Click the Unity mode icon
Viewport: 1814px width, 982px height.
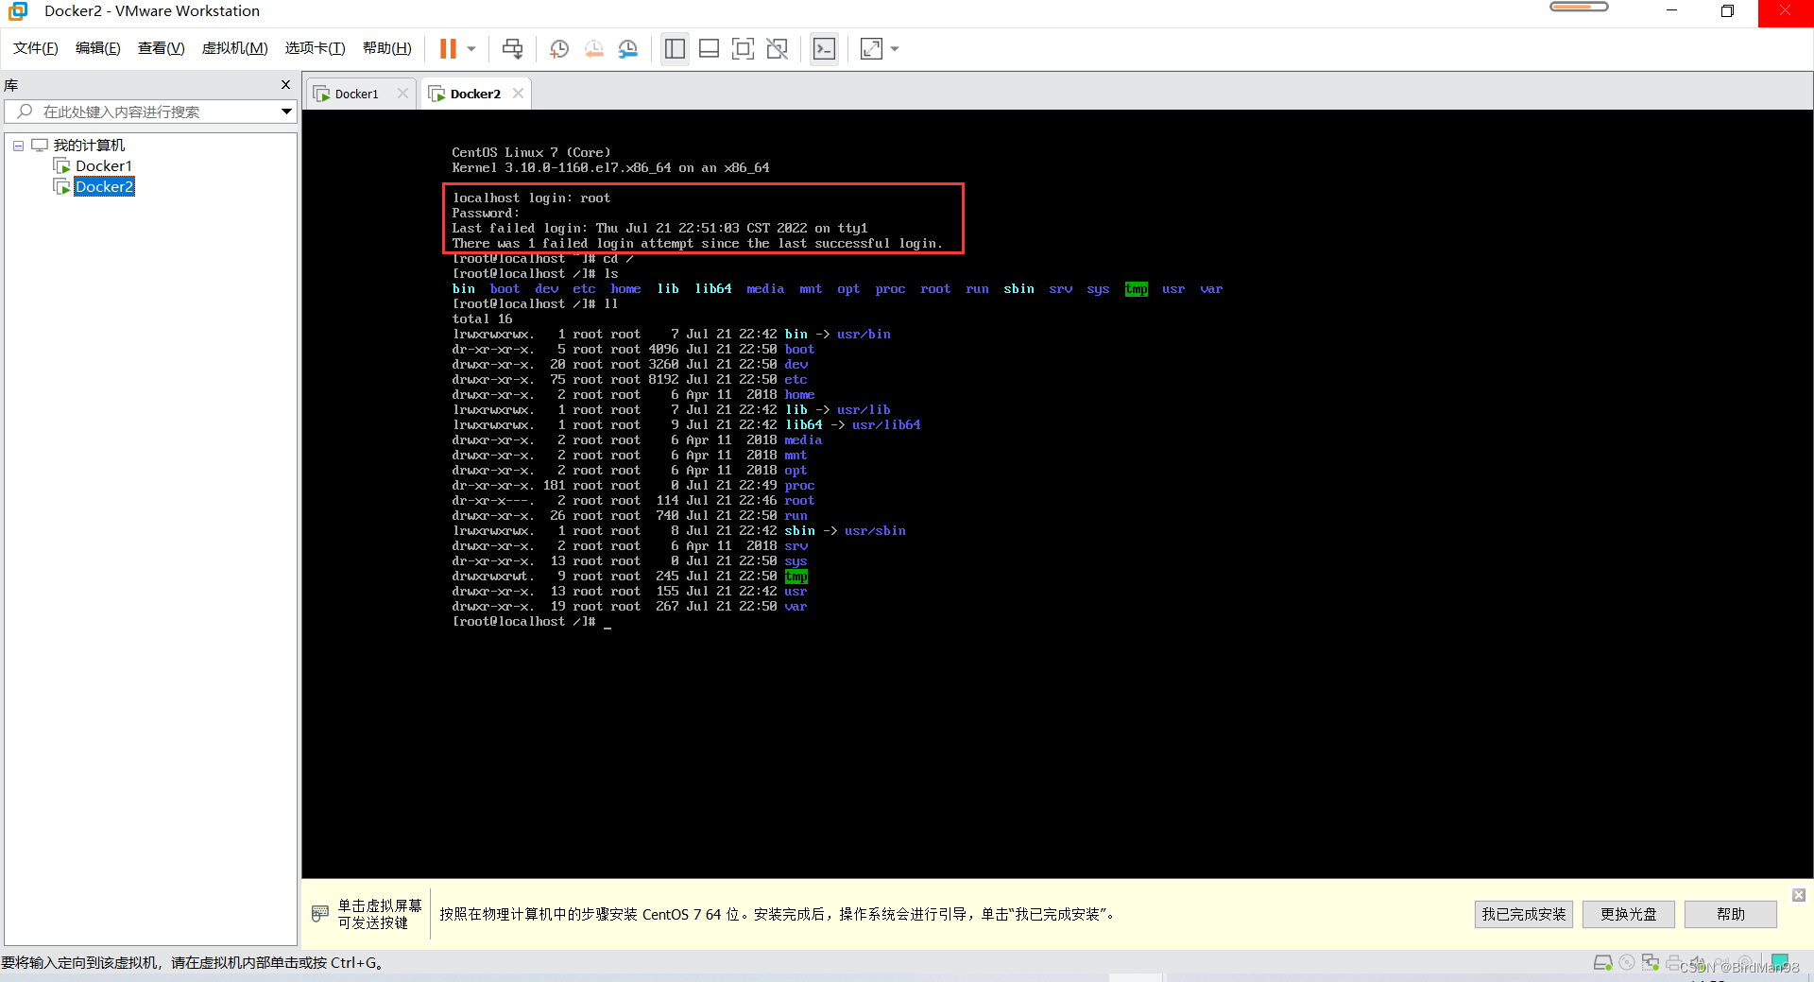pyautogui.click(x=777, y=49)
